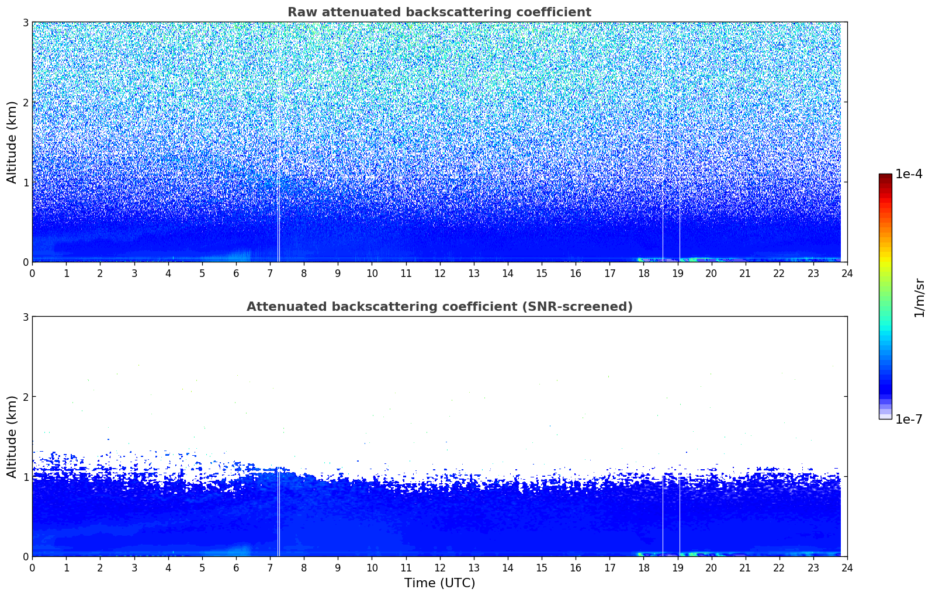Click the title 'Attenuated backscattering coefficient (SNR-screened)'
Viewport: 932px width, 596px height.
coord(439,307)
